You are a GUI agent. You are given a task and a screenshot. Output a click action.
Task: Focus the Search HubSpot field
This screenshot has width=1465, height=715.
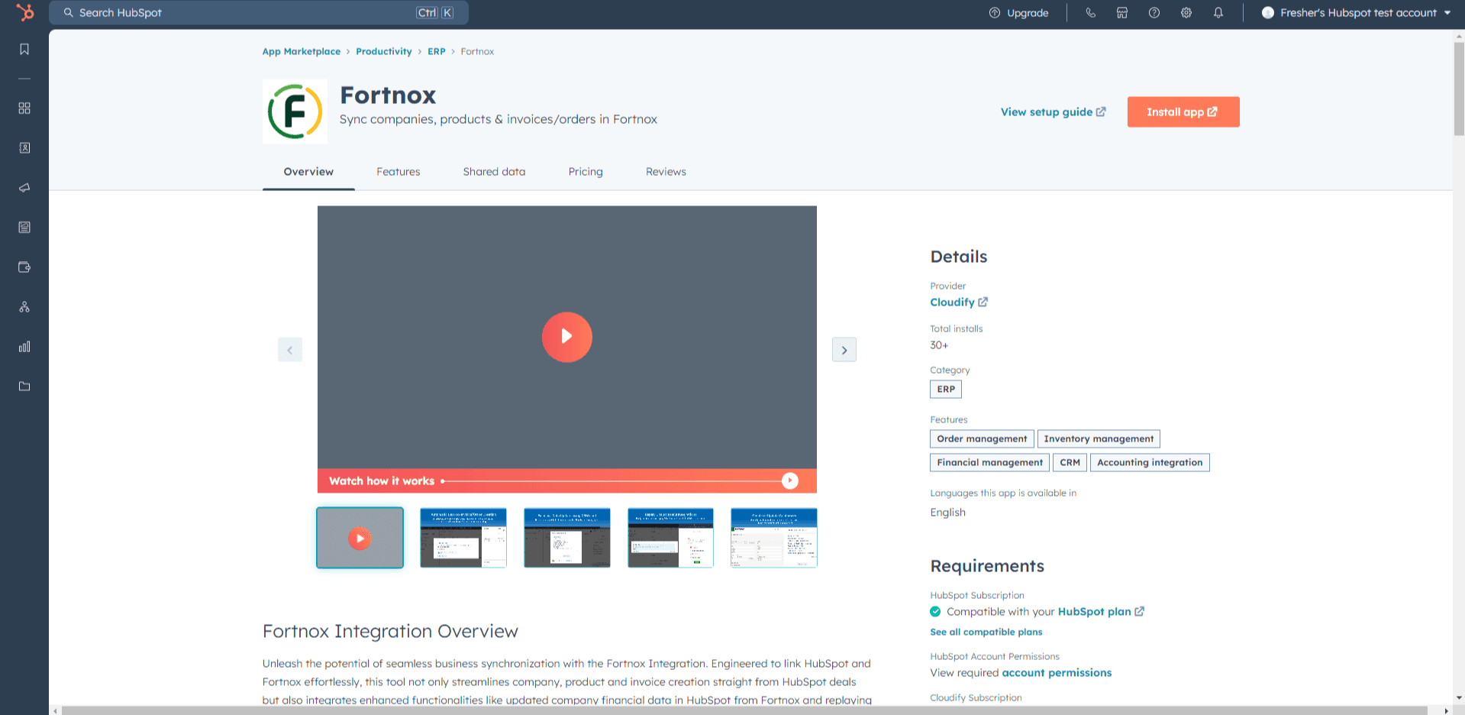click(259, 13)
